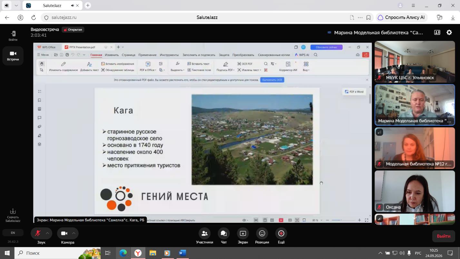Viewport: 460px width, 259px height.
Task: Open the EN language selector
Action: pyautogui.click(x=13, y=233)
